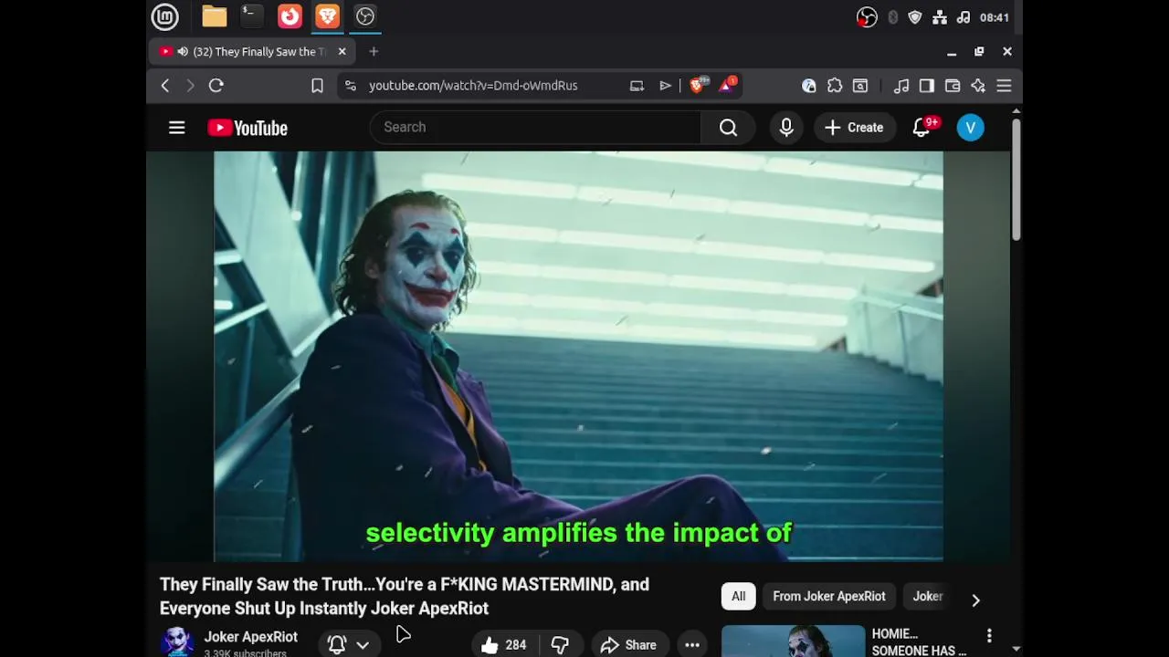The image size is (1169, 657).
Task: Click the Brave browser panel icon
Action: (x=327, y=16)
